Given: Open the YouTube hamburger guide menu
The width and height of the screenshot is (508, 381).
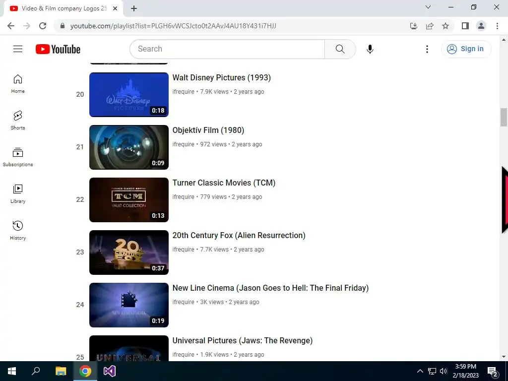Looking at the screenshot, I should point(18,49).
